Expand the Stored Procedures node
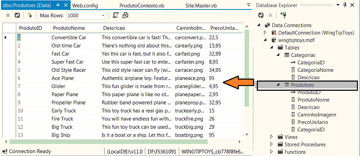Image resolution: width=360 pixels, height=156 pixels. point(272,144)
